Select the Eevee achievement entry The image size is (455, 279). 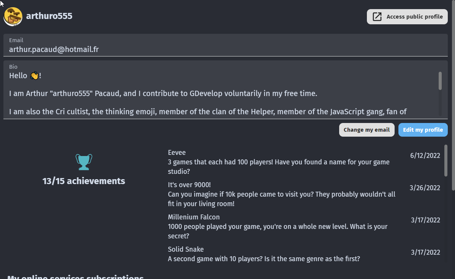281,162
